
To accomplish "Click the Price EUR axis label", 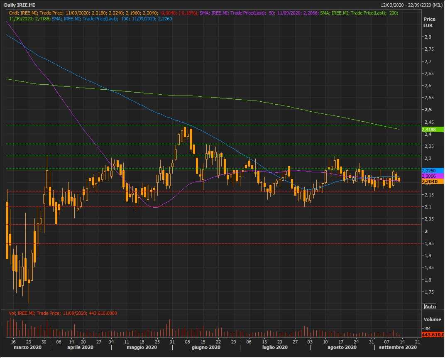I will click(429, 22).
